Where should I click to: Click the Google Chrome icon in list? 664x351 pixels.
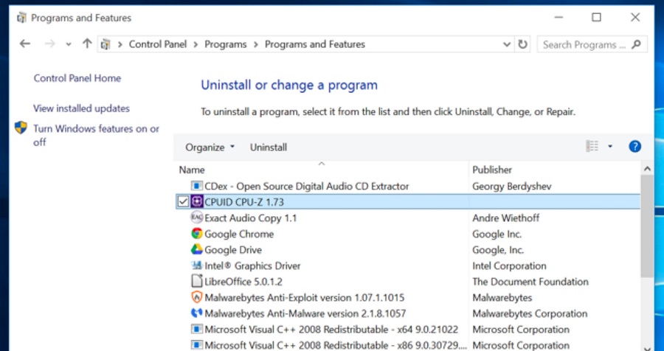point(197,234)
